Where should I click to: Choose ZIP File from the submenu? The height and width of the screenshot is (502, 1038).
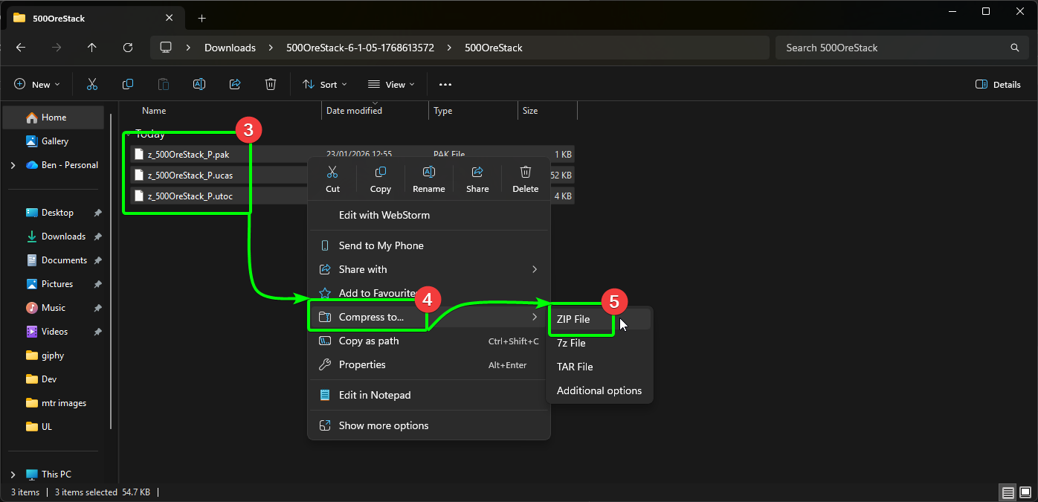click(x=573, y=319)
